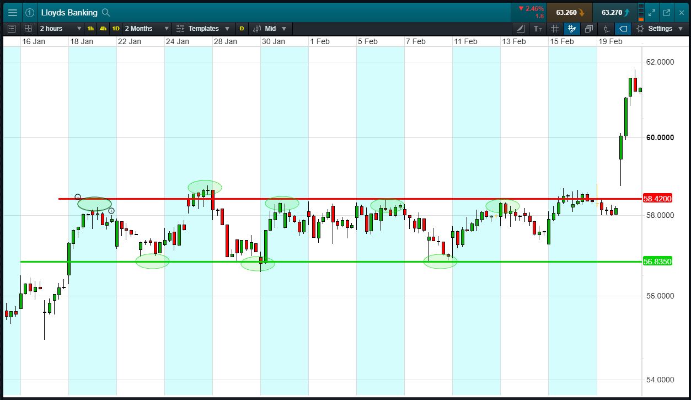
Task: Switch chart to 4h interval
Action: (103, 28)
